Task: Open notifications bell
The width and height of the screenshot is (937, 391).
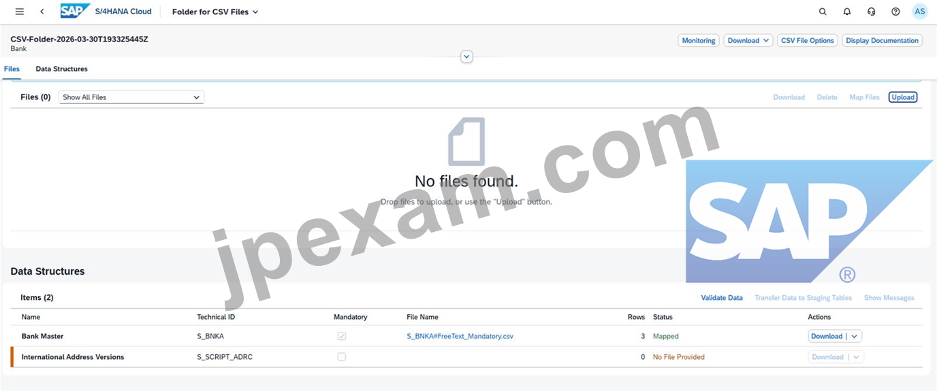Action: [x=847, y=12]
